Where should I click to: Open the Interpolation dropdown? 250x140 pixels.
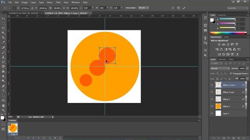[143, 8]
